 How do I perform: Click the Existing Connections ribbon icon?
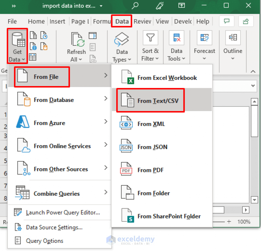click(x=44, y=46)
